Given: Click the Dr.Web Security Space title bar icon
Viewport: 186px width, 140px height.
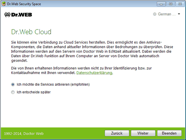Looking at the screenshot, I should point(4,4).
